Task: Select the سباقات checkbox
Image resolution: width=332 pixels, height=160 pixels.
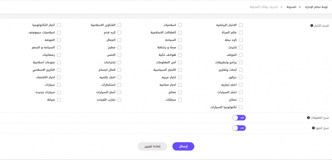Action: tap(180, 100)
